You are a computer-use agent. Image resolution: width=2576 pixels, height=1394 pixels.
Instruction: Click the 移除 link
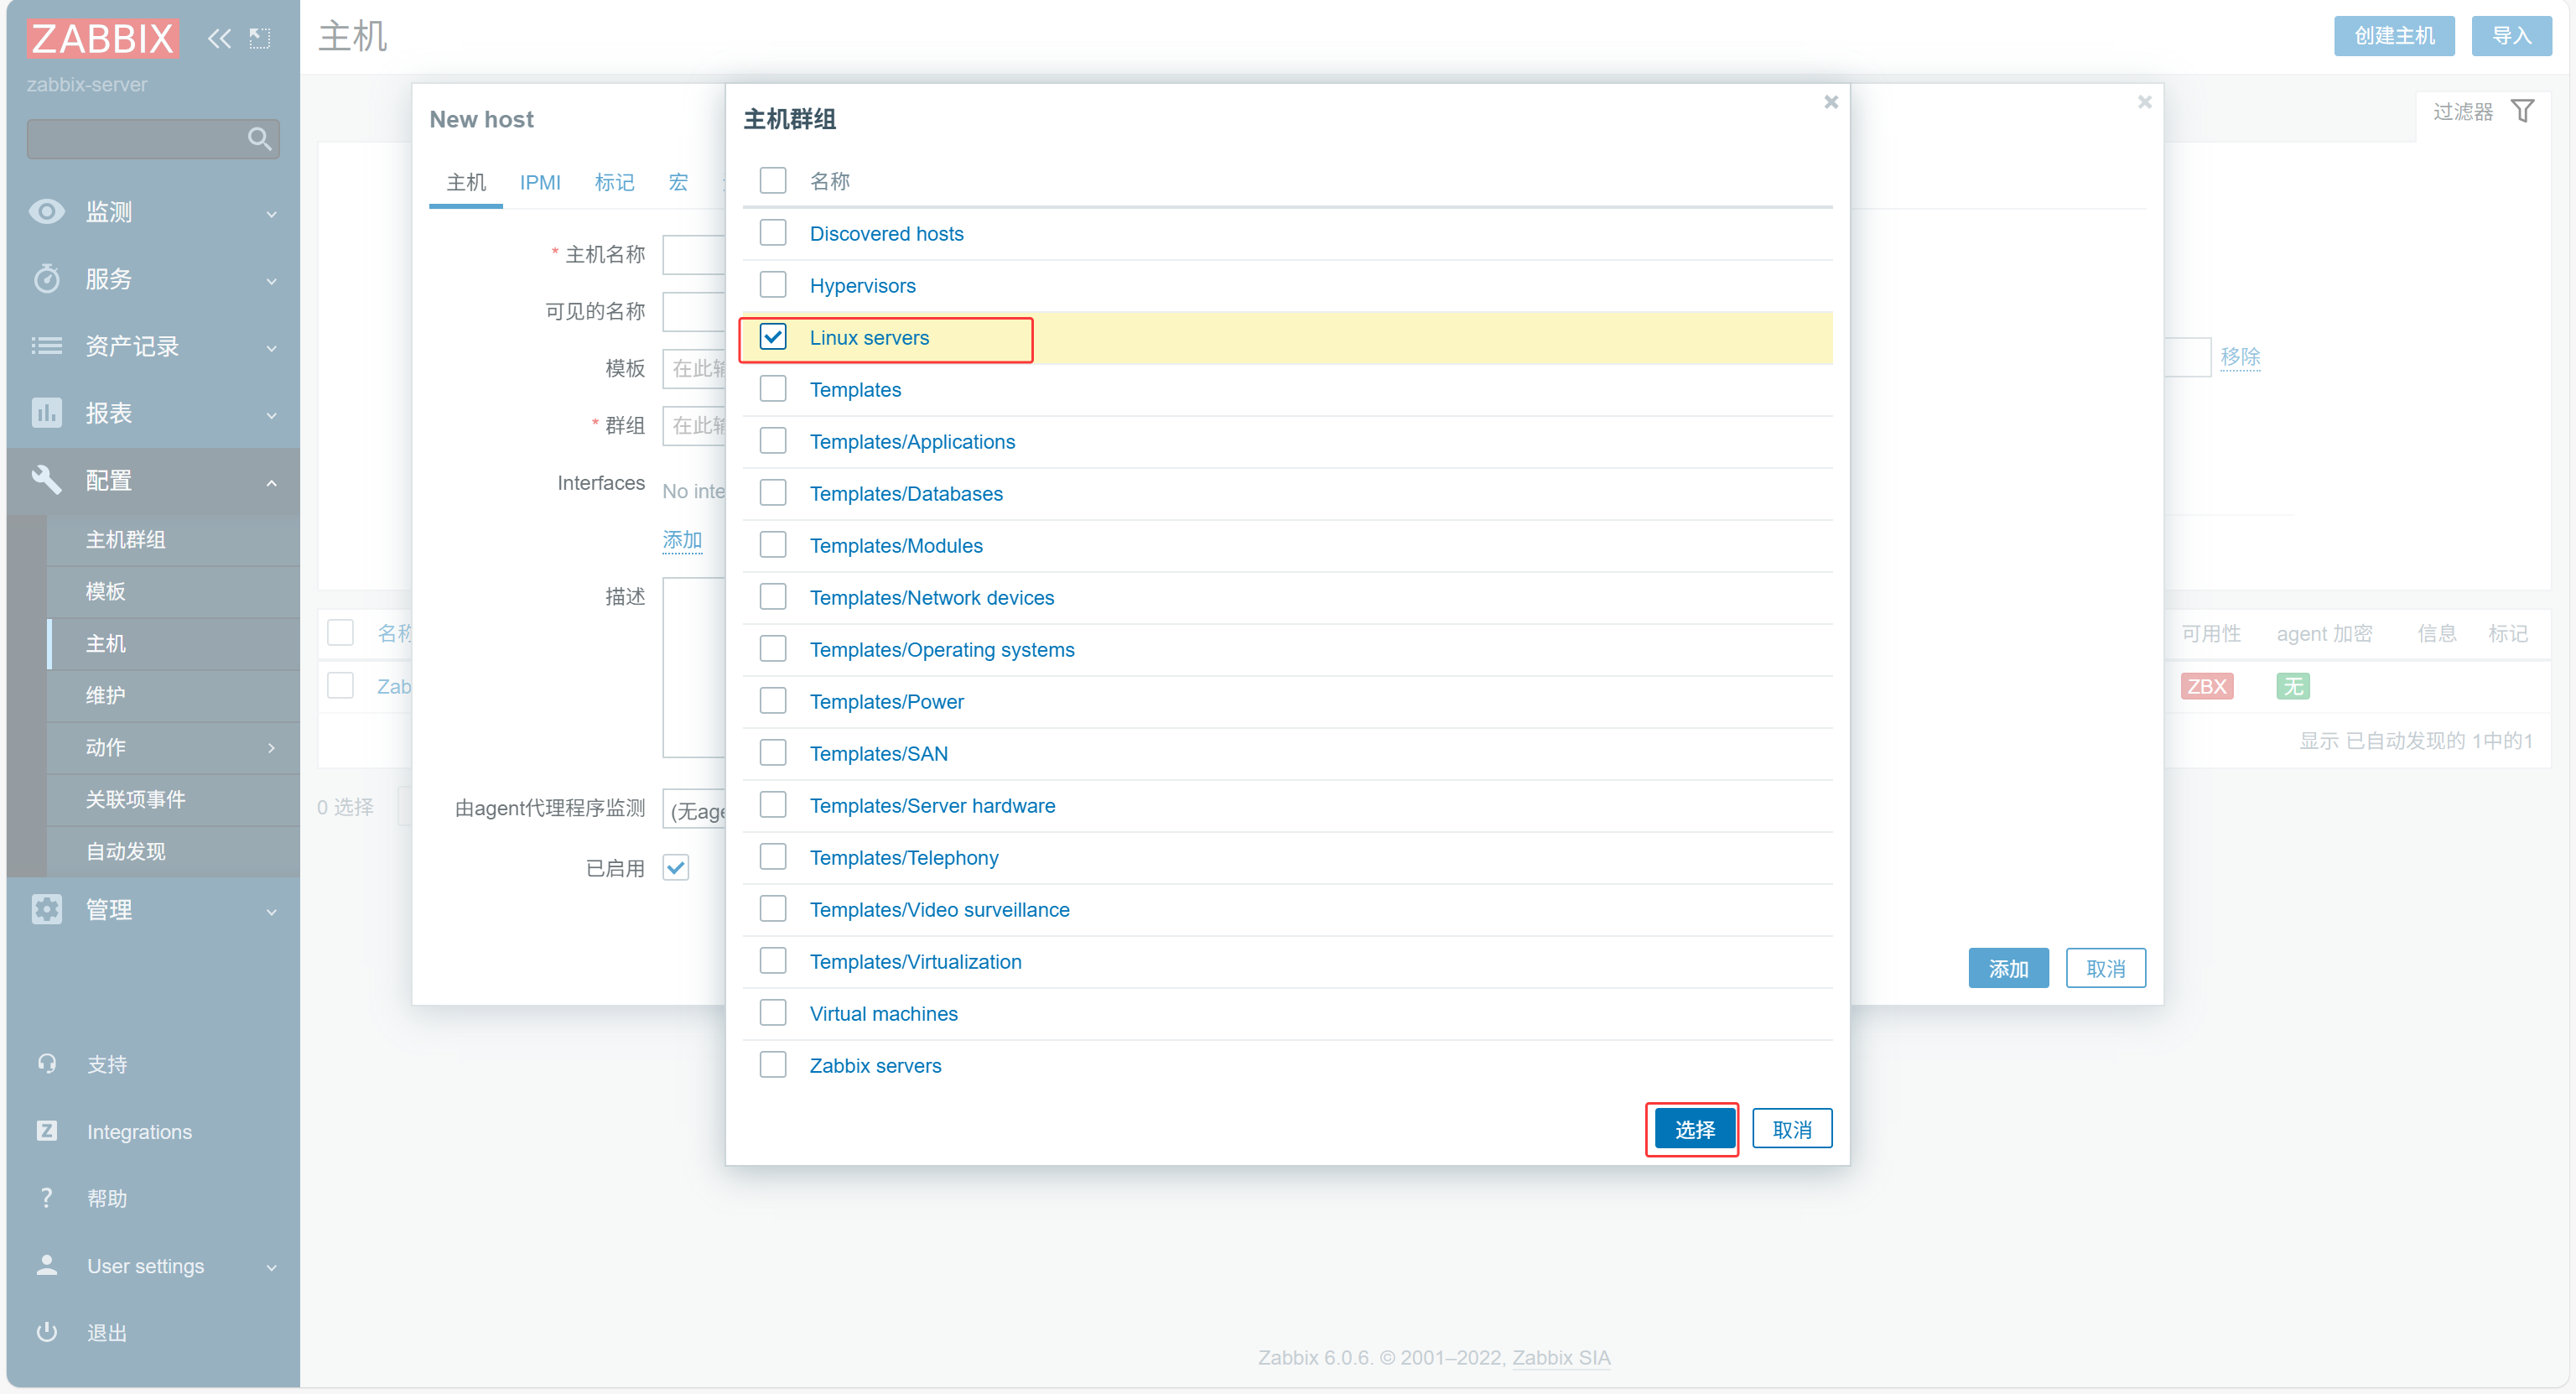pyautogui.click(x=2240, y=356)
